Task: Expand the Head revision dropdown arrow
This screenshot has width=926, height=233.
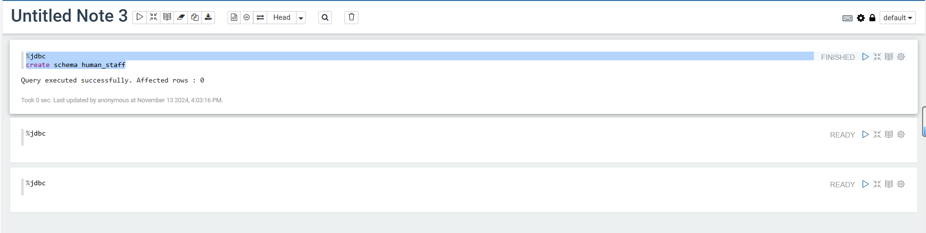Action: (x=301, y=18)
